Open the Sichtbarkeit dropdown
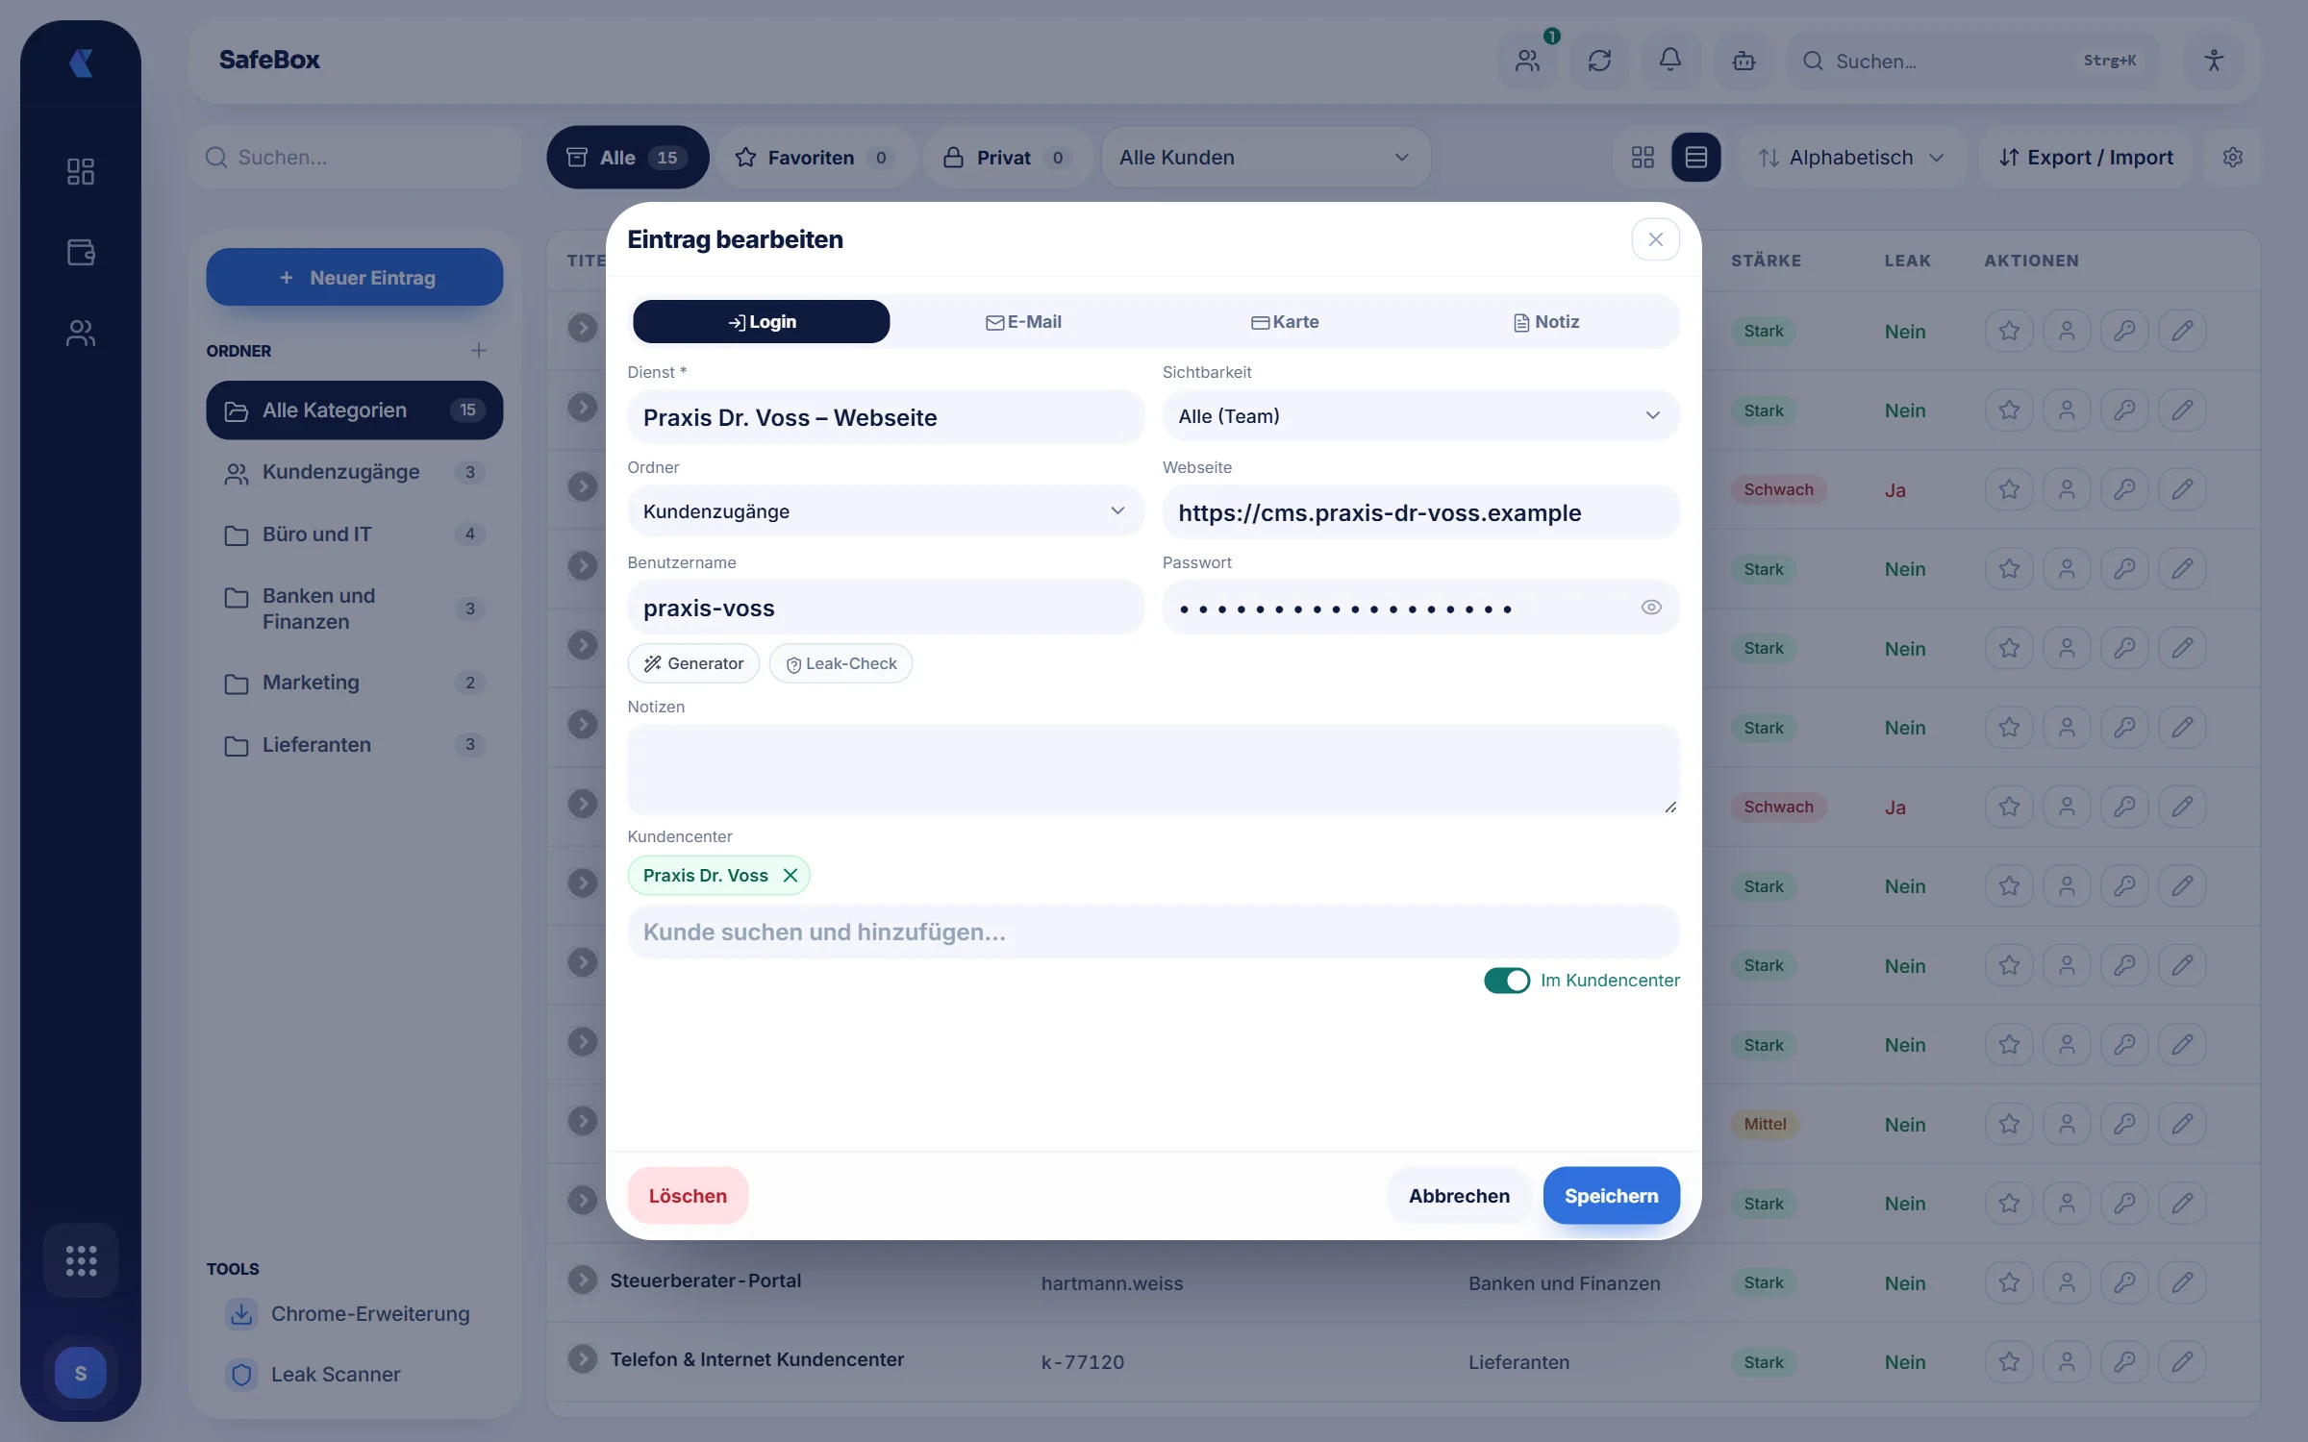This screenshot has height=1442, width=2308. point(1420,415)
